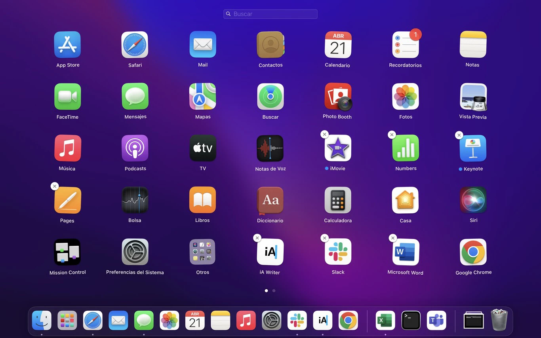Screen dimensions: 541x338
Task: Launch Photo Booth
Action: pos(338,97)
